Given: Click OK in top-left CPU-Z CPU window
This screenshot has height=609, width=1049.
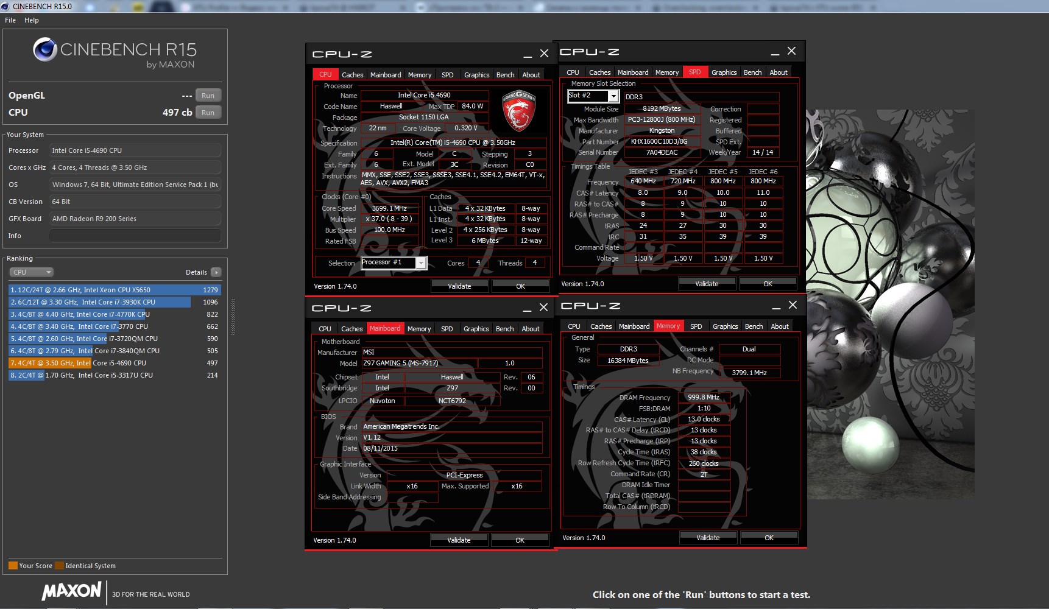Looking at the screenshot, I should click(x=520, y=286).
